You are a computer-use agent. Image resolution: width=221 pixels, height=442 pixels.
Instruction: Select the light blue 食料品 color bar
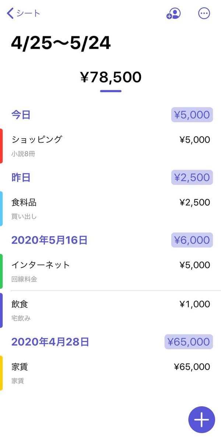[x=1, y=209]
